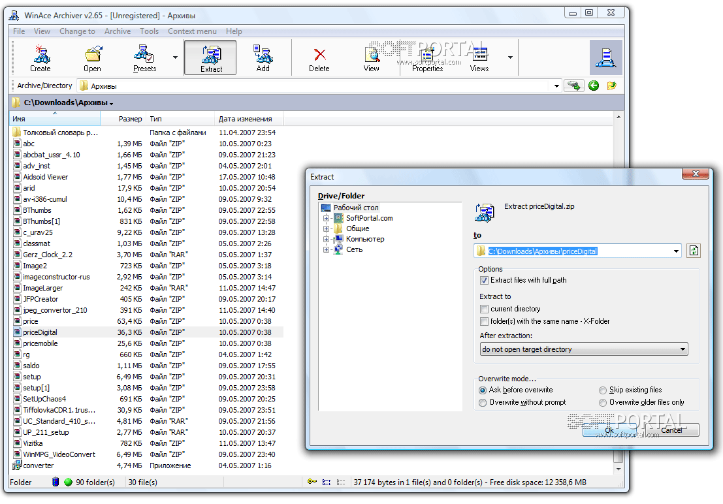
Task: Select the Gerz_Clock_2.2 file row
Action: click(147, 255)
